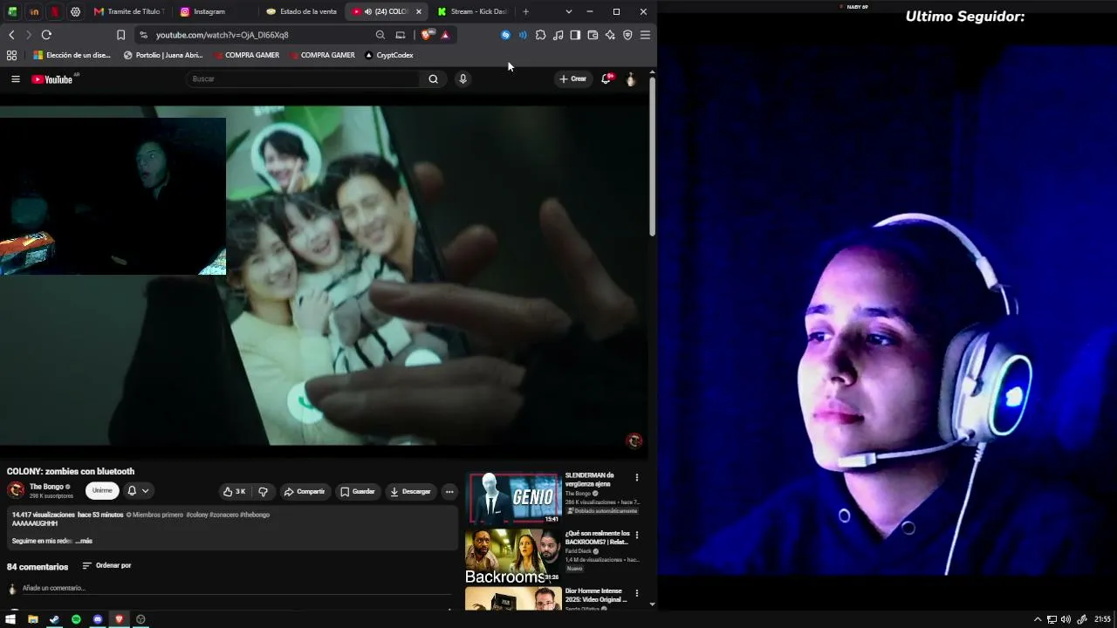
Task: Open the Brave wallet icon
Action: pos(593,35)
